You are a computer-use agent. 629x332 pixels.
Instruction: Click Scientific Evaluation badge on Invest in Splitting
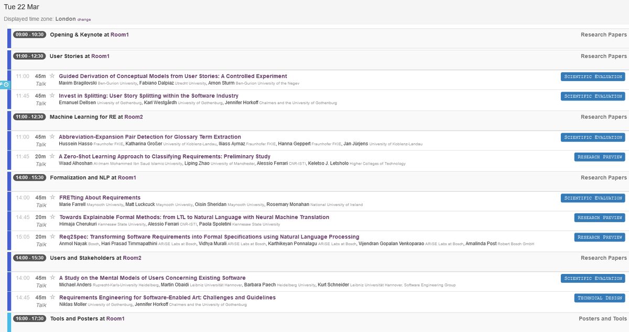pyautogui.click(x=593, y=96)
